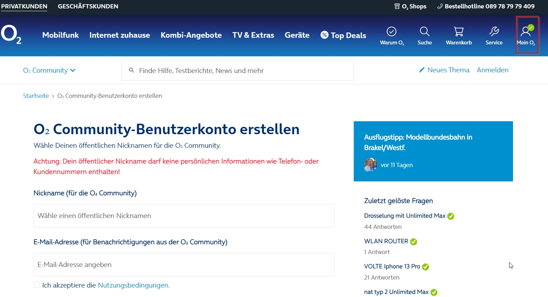Open the Suche magnifier icon in header
Screen dimensions: 548x297
pos(424,31)
